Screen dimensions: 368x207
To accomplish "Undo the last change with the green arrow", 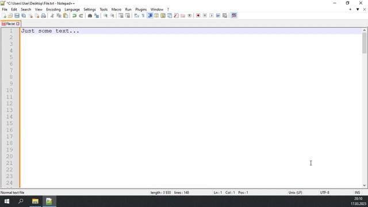I will (74, 16).
